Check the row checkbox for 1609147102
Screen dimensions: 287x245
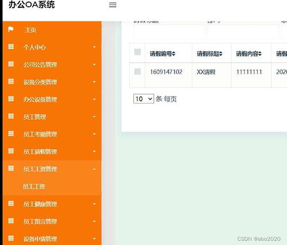pos(138,71)
